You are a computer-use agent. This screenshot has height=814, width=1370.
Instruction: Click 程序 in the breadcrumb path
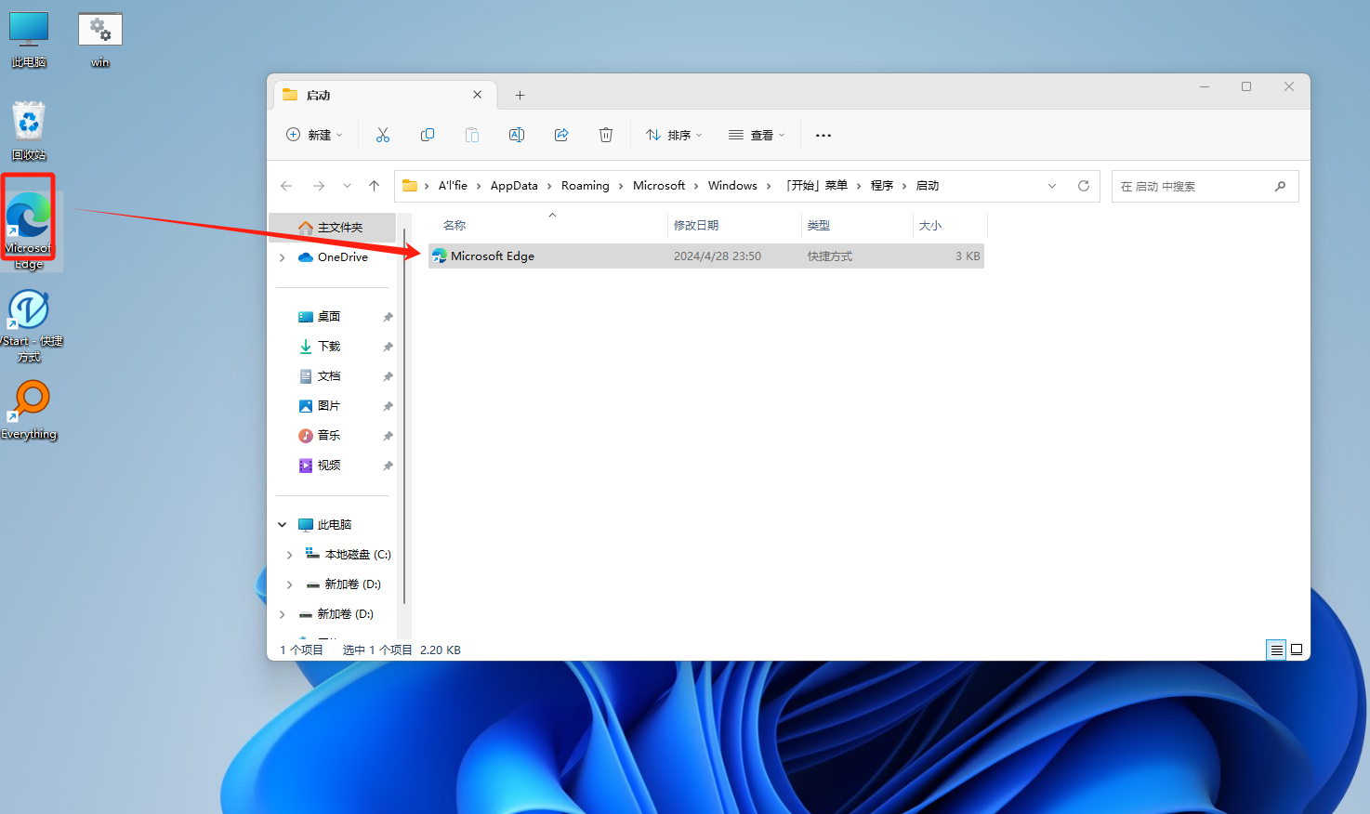click(882, 186)
